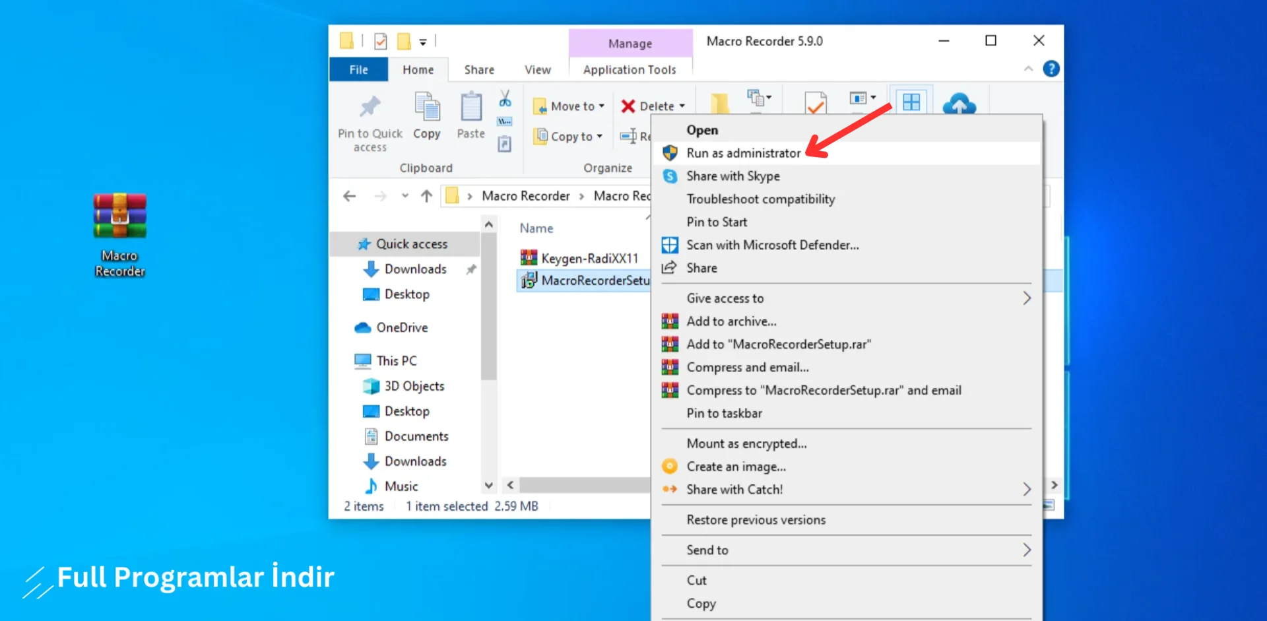Open the Macro Recorder archive on desktop
This screenshot has width=1267, height=621.
pos(119,234)
